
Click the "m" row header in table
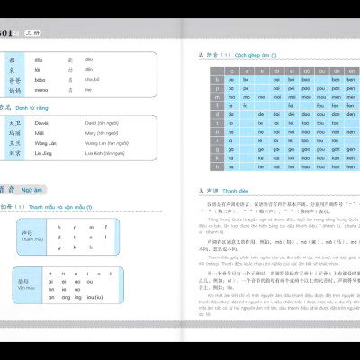(x=217, y=97)
